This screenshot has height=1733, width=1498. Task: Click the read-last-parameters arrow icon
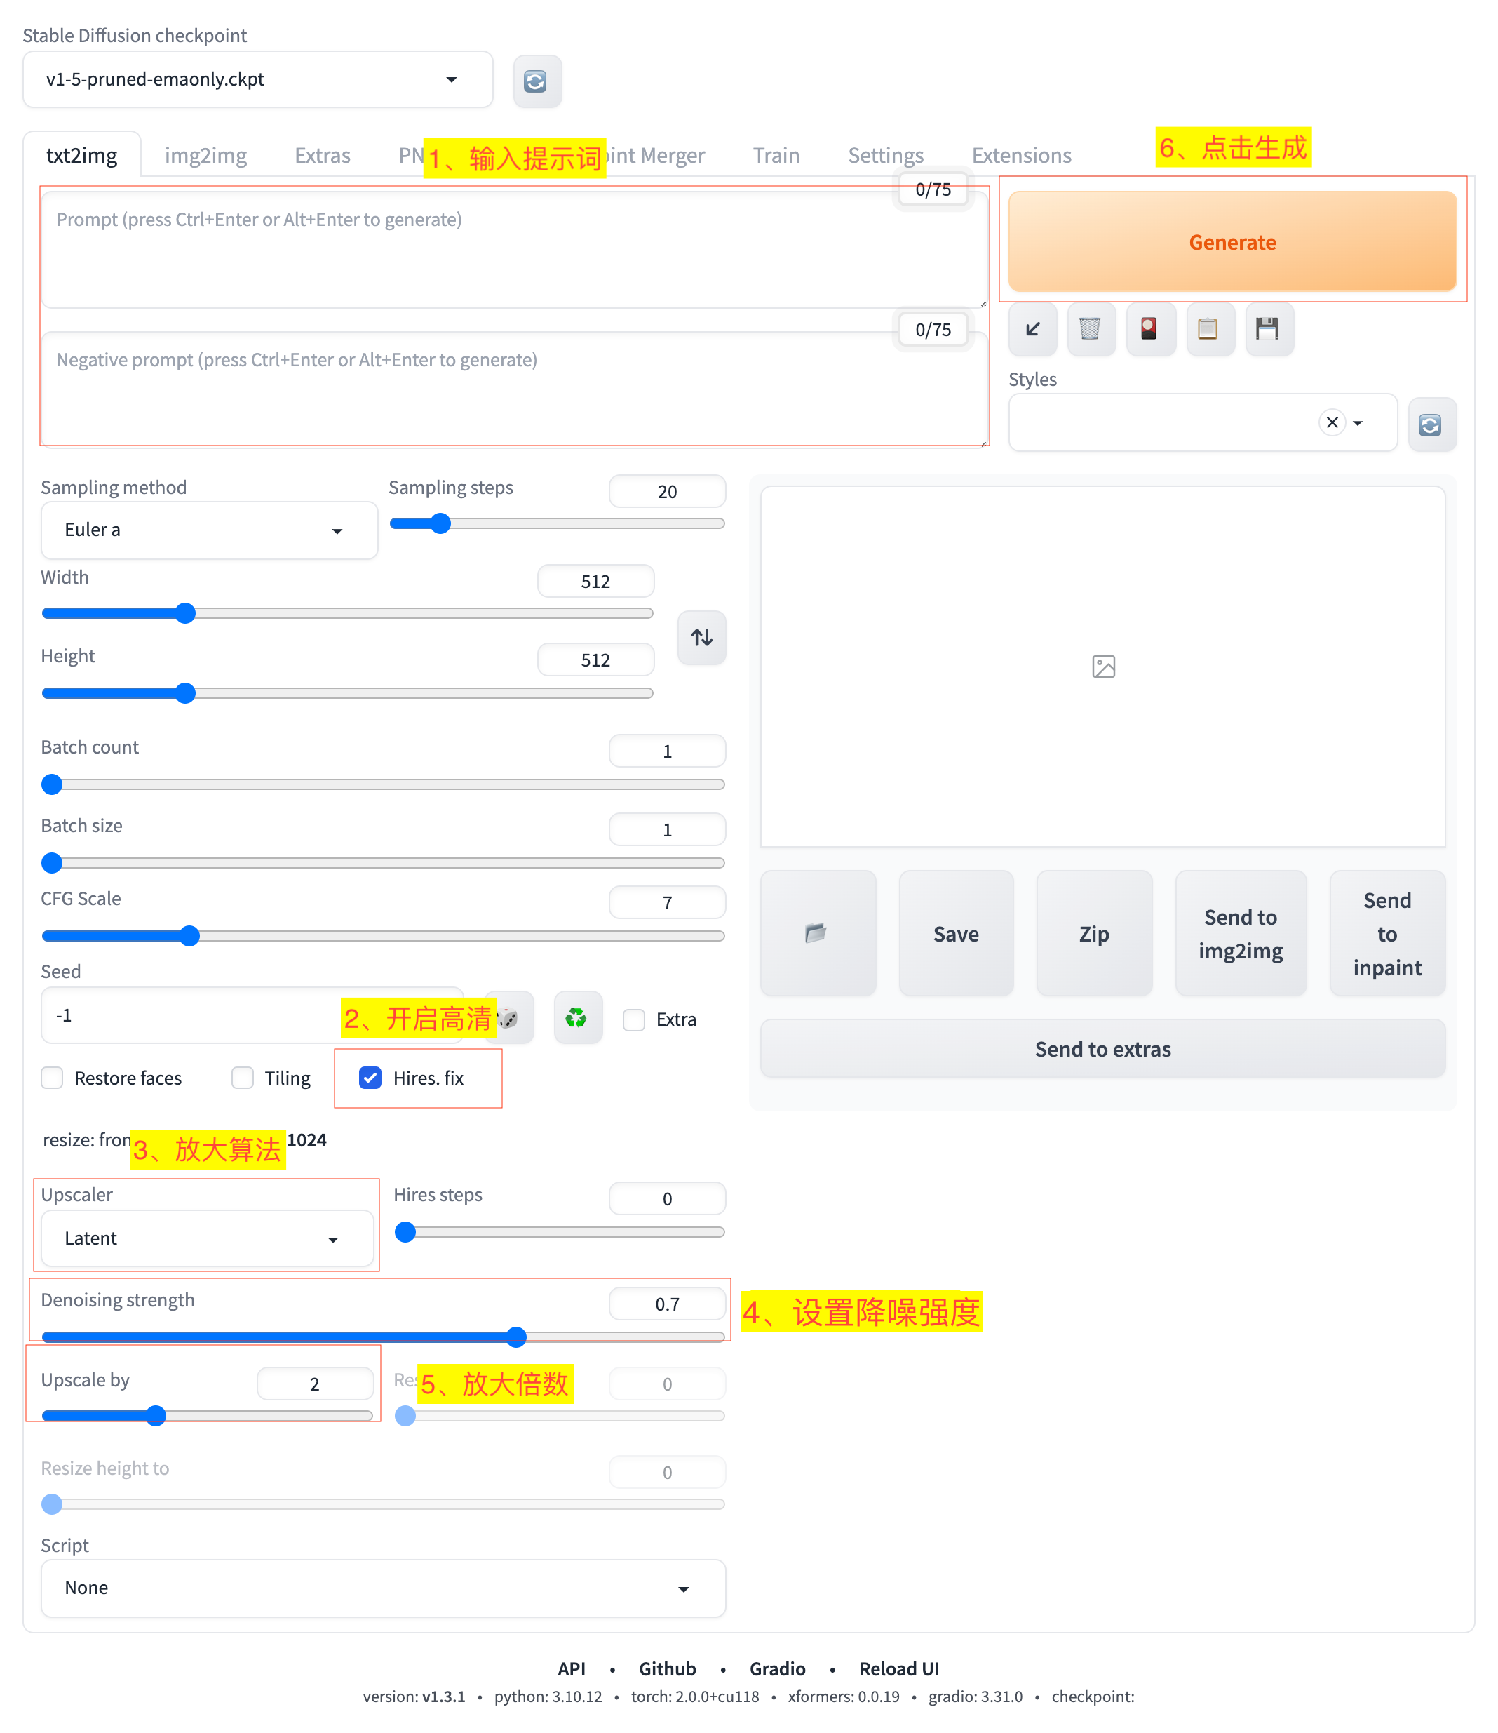point(1032,328)
